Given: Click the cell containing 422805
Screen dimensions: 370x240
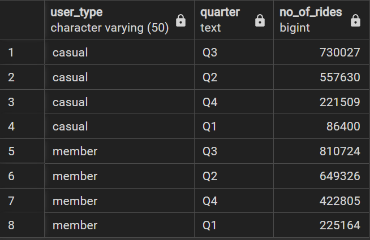Looking at the screenshot, I should [x=321, y=200].
